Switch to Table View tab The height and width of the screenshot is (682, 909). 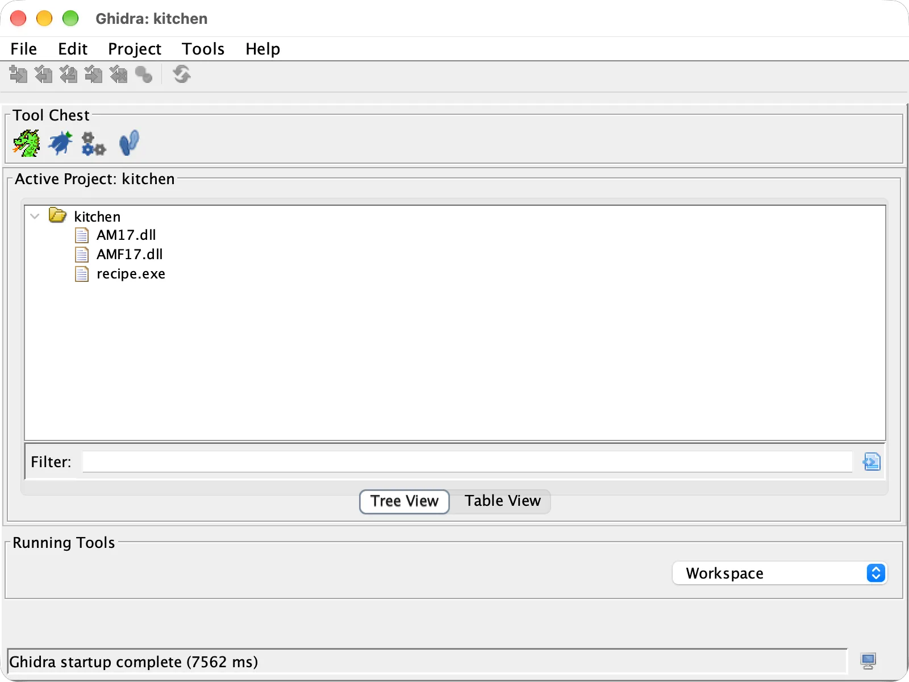(x=502, y=501)
